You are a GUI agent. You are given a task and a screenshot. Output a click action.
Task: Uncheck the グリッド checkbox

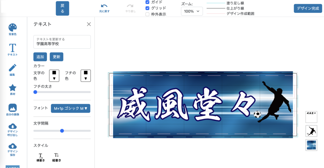(x=147, y=8)
